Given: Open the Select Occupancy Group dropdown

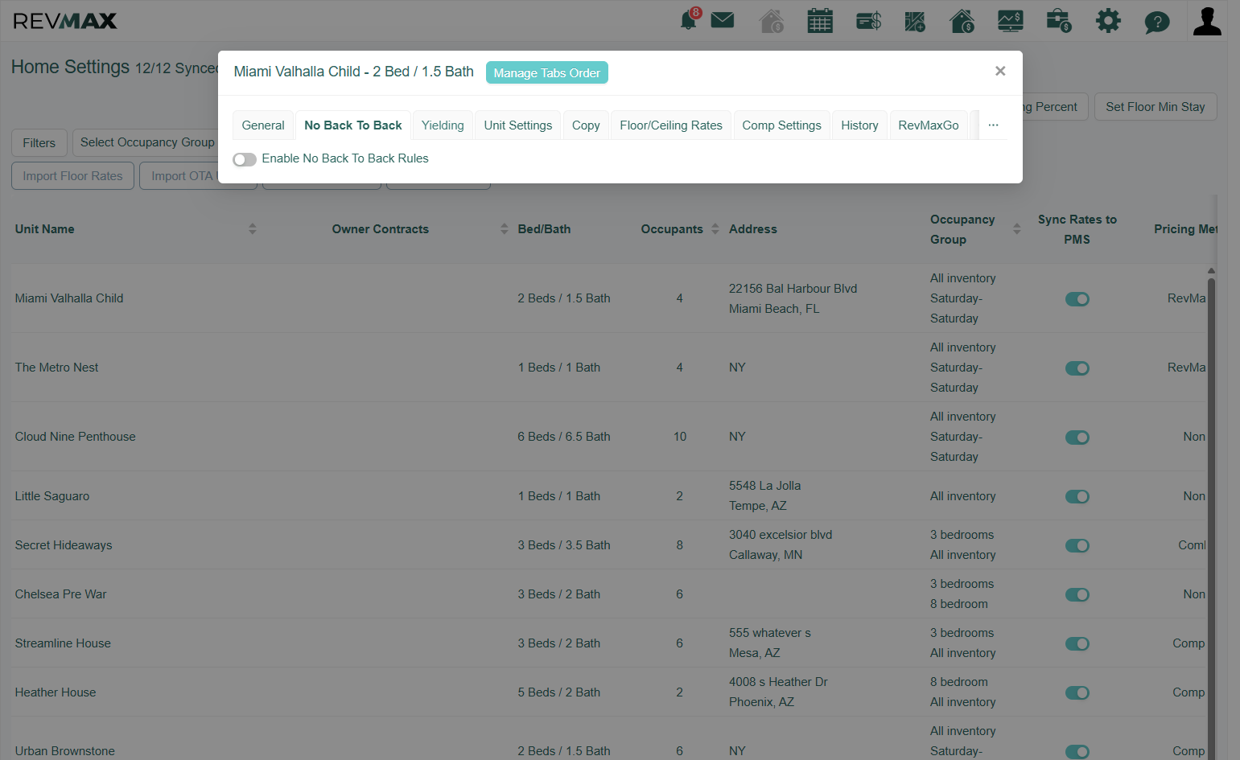Looking at the screenshot, I should (146, 142).
